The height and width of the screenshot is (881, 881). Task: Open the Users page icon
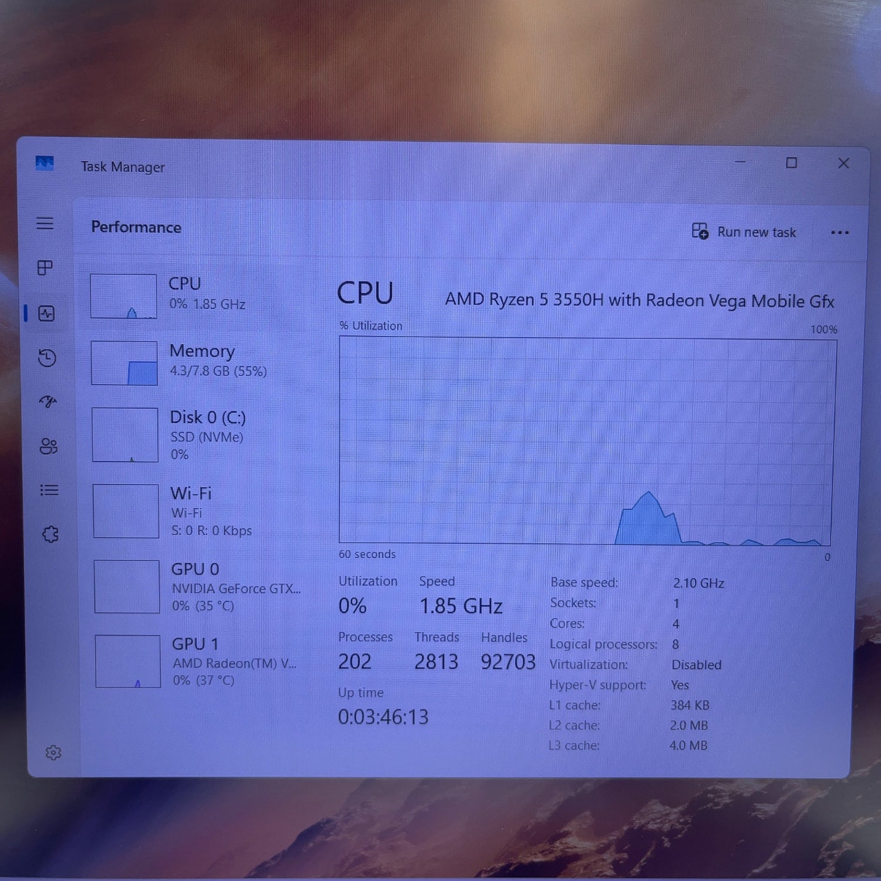click(48, 446)
